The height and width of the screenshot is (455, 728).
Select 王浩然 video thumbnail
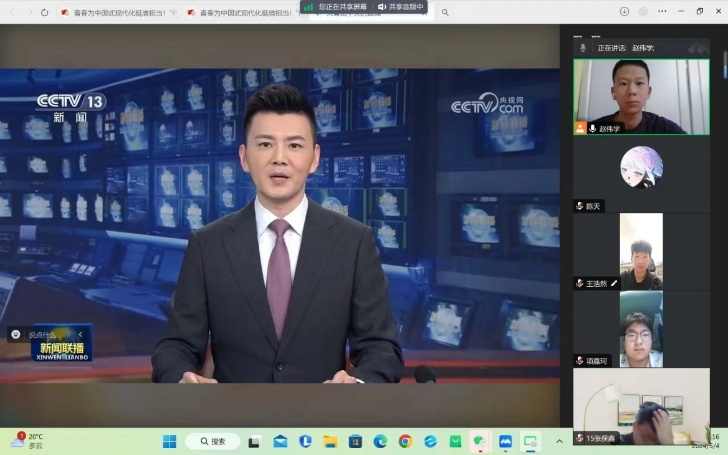(641, 251)
